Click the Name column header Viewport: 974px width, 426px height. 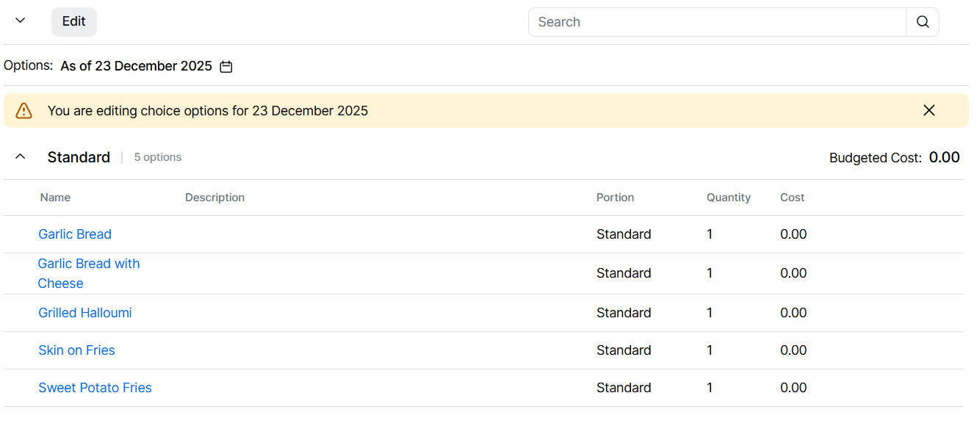(55, 198)
